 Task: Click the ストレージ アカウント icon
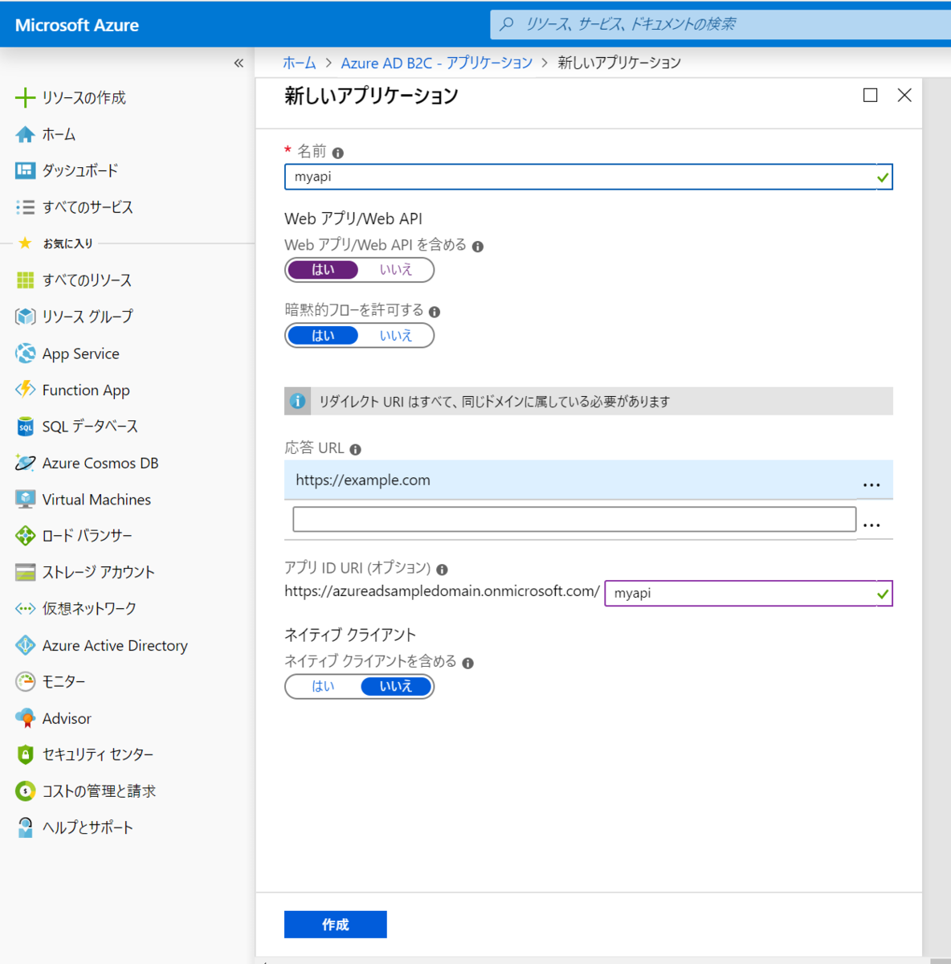point(25,572)
